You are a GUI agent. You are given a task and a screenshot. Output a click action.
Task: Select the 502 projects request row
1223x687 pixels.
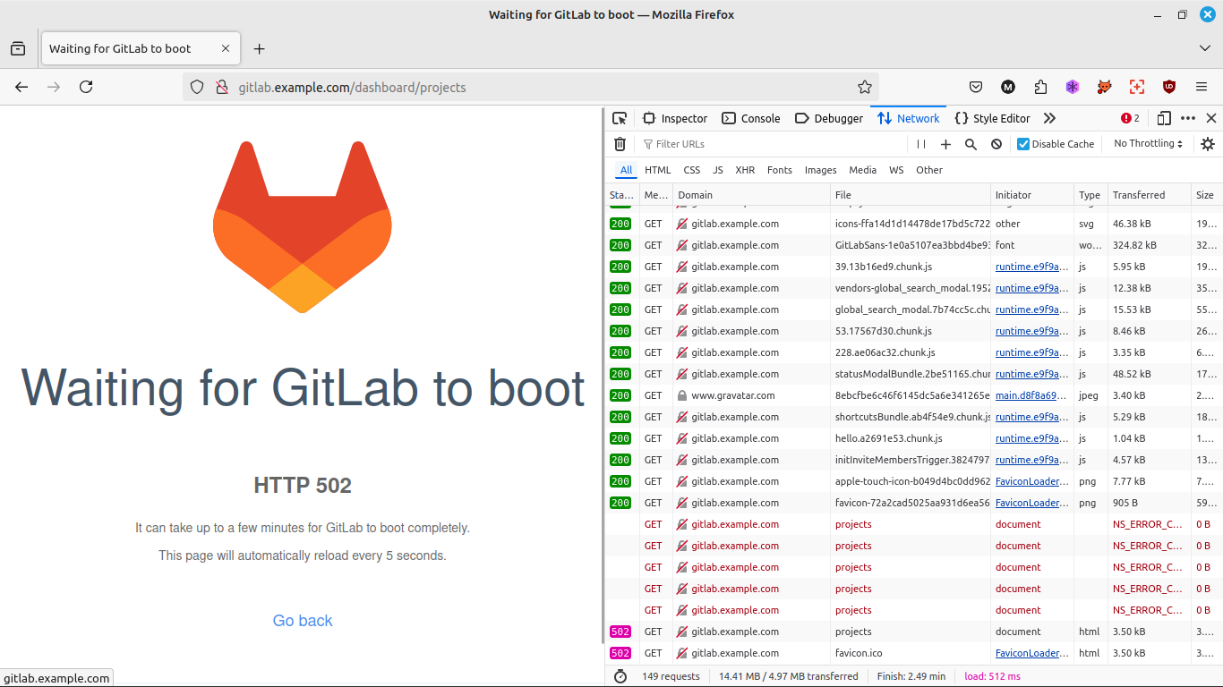914,632
